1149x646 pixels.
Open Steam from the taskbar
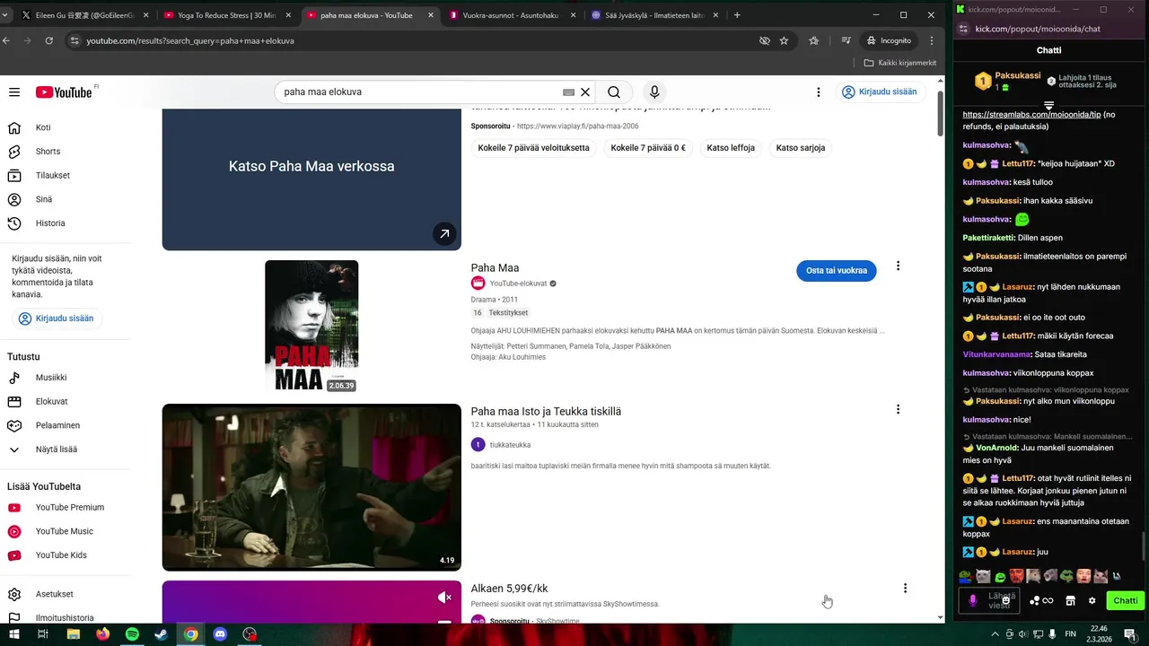pos(161,633)
